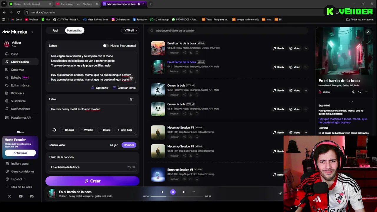Add UK Drill style tag

(x=68, y=130)
